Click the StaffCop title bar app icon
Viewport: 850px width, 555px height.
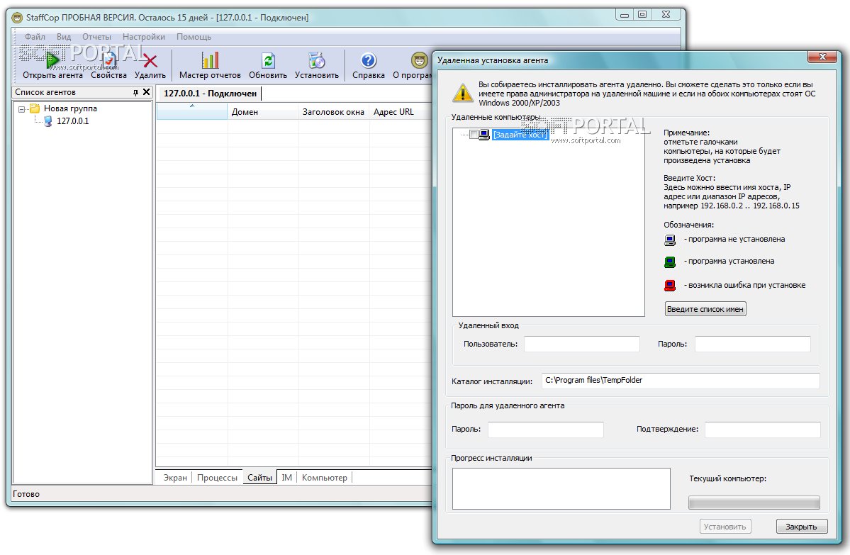click(x=17, y=18)
